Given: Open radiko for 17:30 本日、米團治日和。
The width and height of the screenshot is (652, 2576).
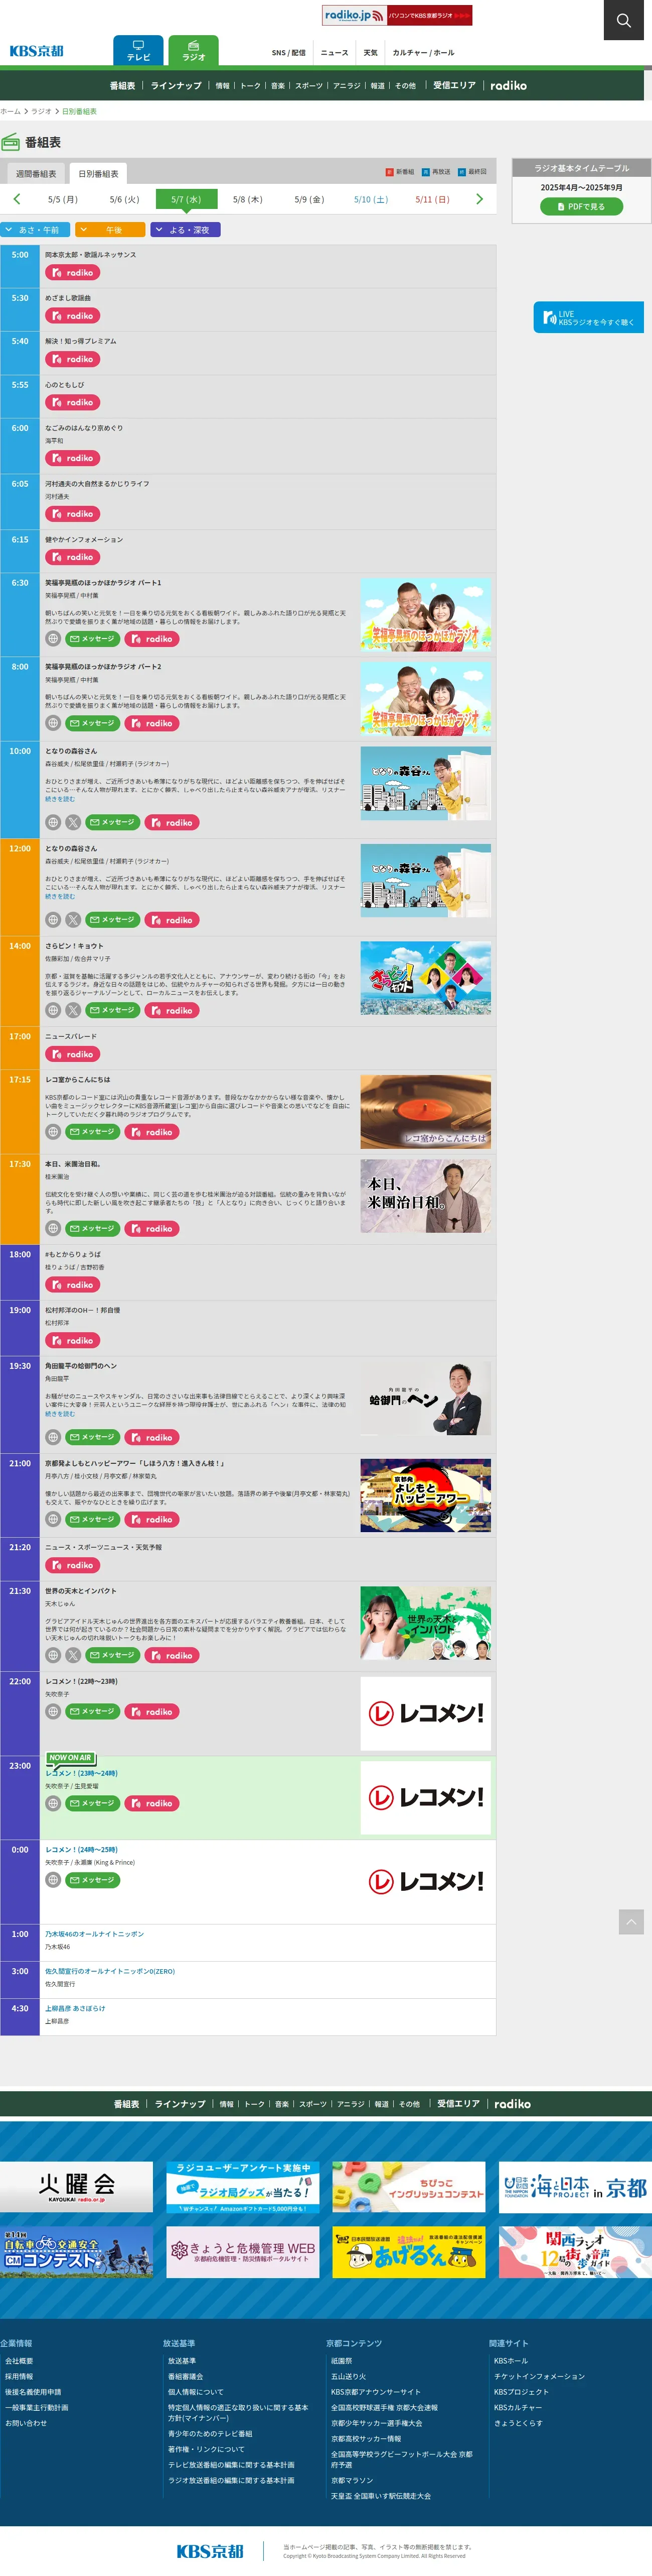Looking at the screenshot, I should coord(152,1229).
